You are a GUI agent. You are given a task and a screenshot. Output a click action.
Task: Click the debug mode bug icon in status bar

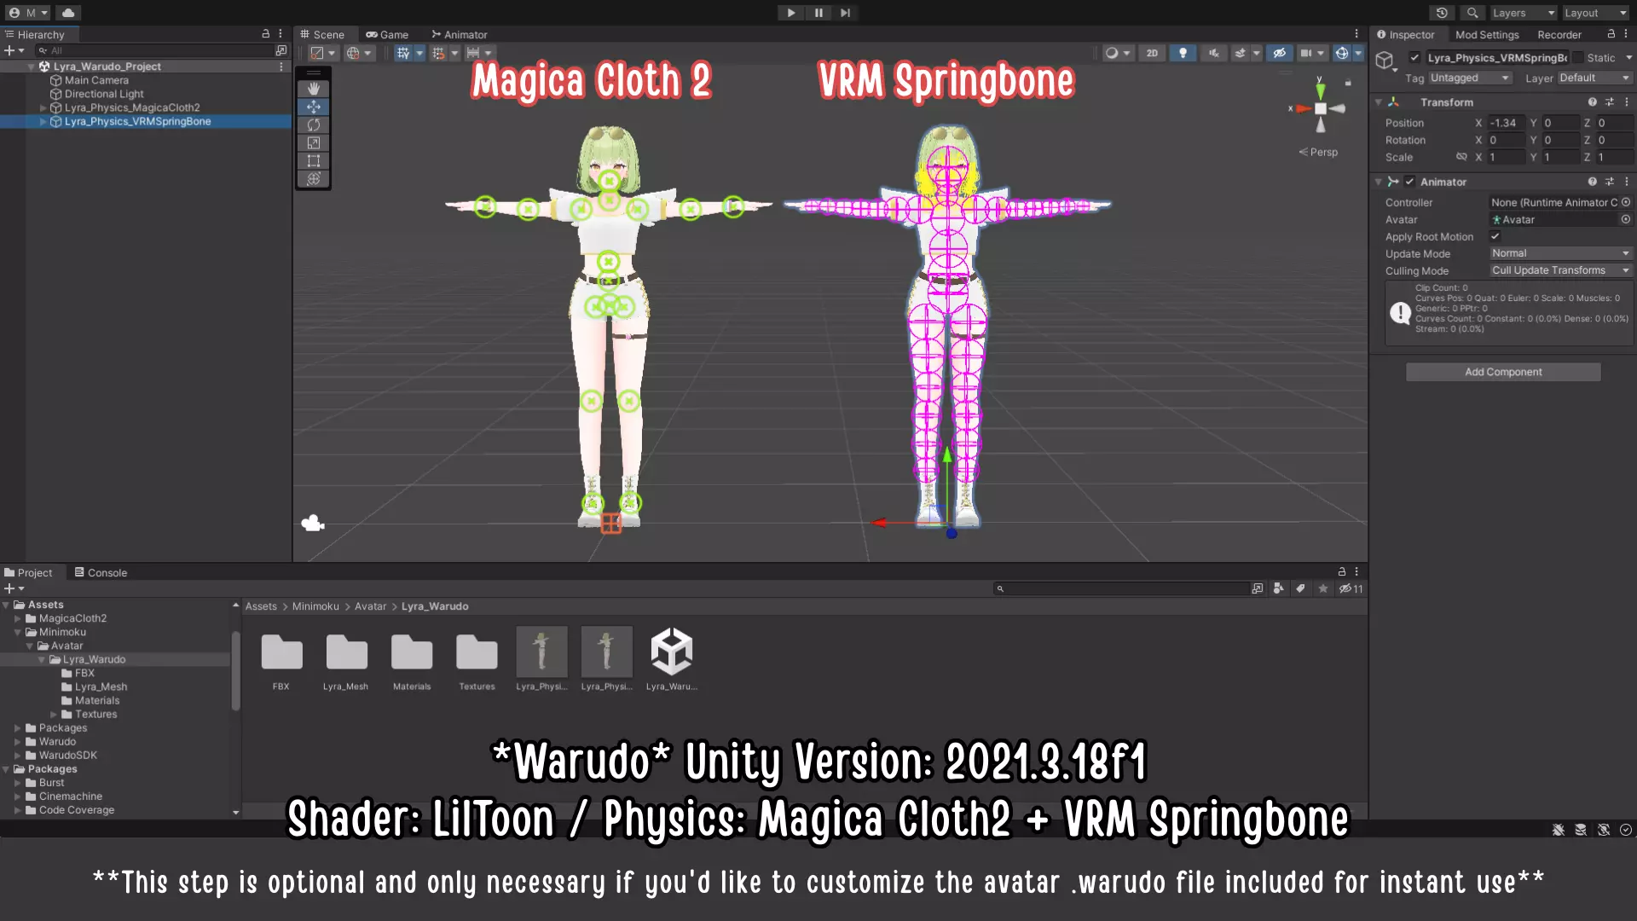click(x=1559, y=830)
